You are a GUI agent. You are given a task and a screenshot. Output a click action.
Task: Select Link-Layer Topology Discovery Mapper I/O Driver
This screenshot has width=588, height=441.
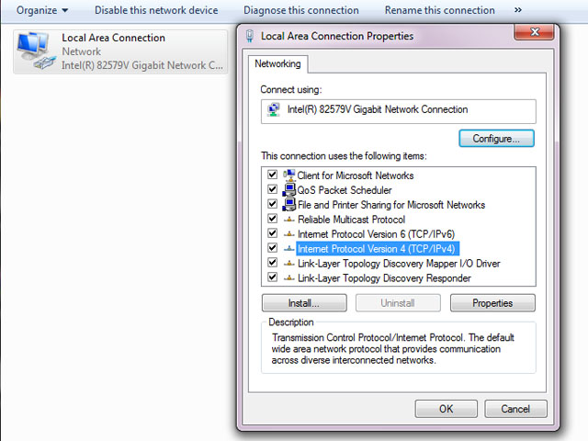click(399, 264)
